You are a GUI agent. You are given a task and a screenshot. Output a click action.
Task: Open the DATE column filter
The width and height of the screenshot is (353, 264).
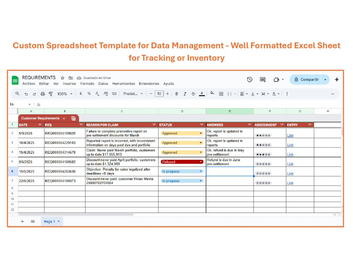coord(40,125)
